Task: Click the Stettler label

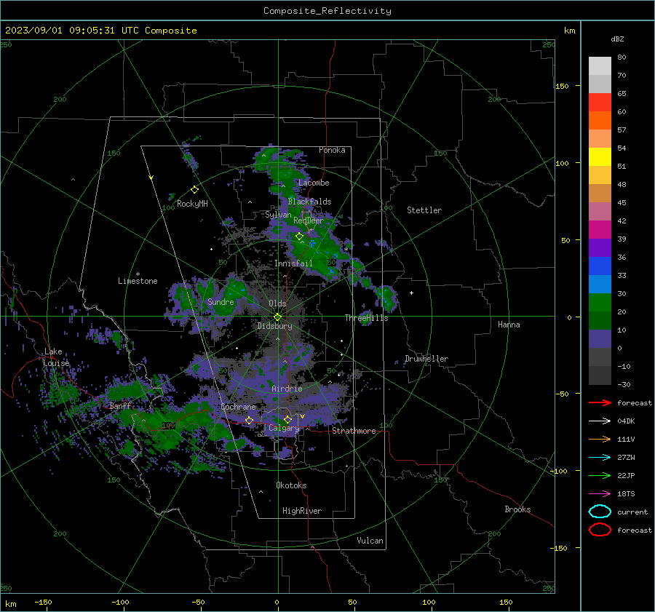Action: (424, 210)
